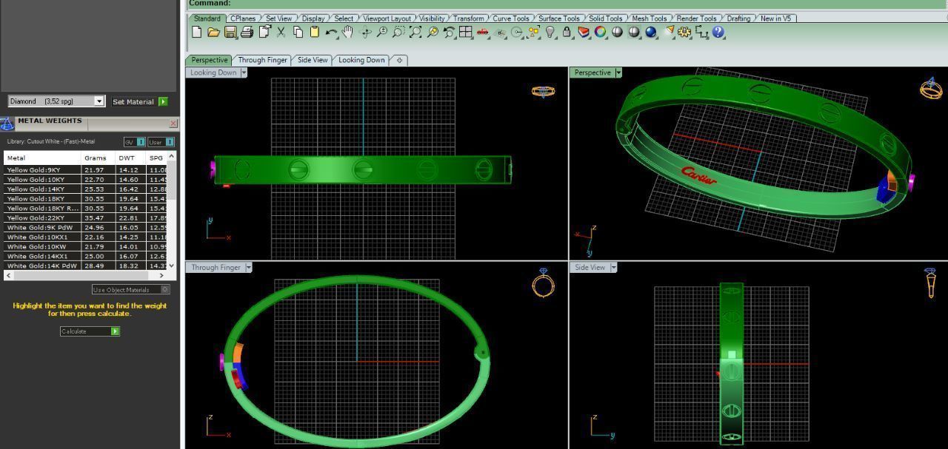Select the Side View viewport tab
The height and width of the screenshot is (449, 948).
313,60
